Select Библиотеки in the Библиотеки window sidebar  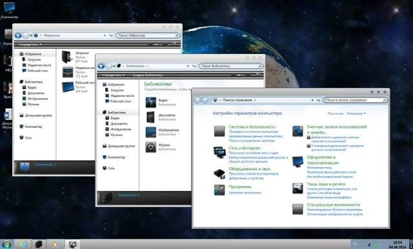tap(116, 112)
